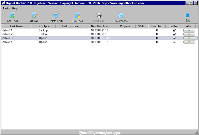Click the Next Run Time column header
The image size is (199, 135).
click(100, 26)
